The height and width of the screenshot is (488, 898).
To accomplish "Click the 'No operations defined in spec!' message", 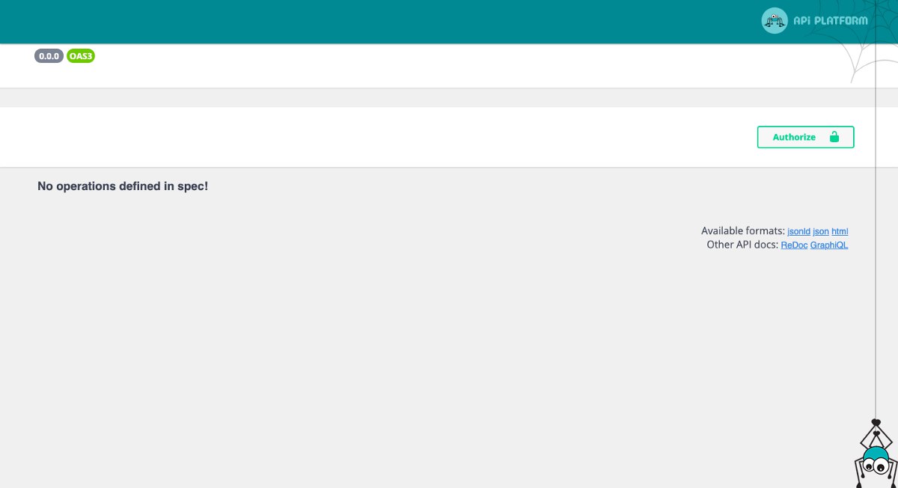I will click(x=123, y=186).
